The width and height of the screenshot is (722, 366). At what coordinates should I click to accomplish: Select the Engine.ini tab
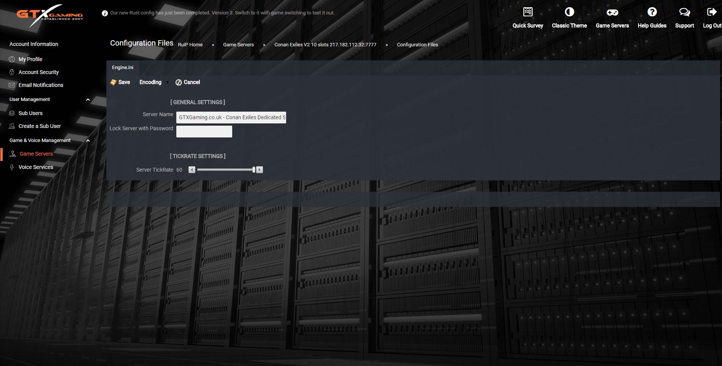coord(123,68)
